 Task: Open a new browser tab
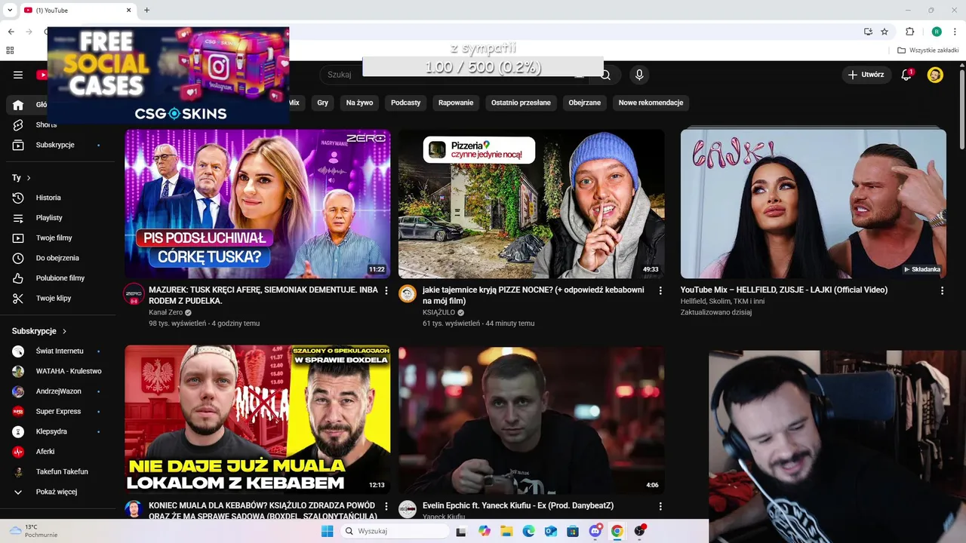pyautogui.click(x=146, y=10)
